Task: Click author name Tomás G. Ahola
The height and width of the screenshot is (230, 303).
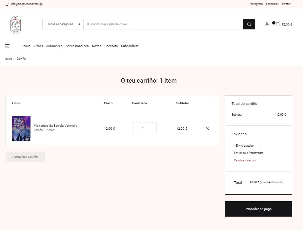Action: pyautogui.click(x=44, y=130)
